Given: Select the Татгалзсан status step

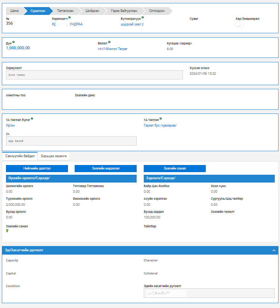Looking at the screenshot, I should (65, 11).
